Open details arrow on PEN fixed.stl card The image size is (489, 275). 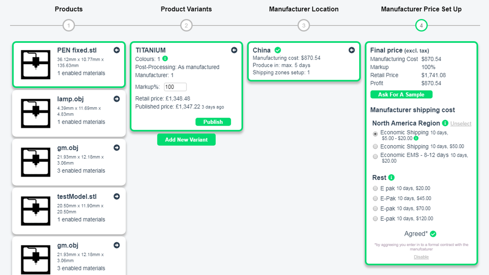[117, 50]
